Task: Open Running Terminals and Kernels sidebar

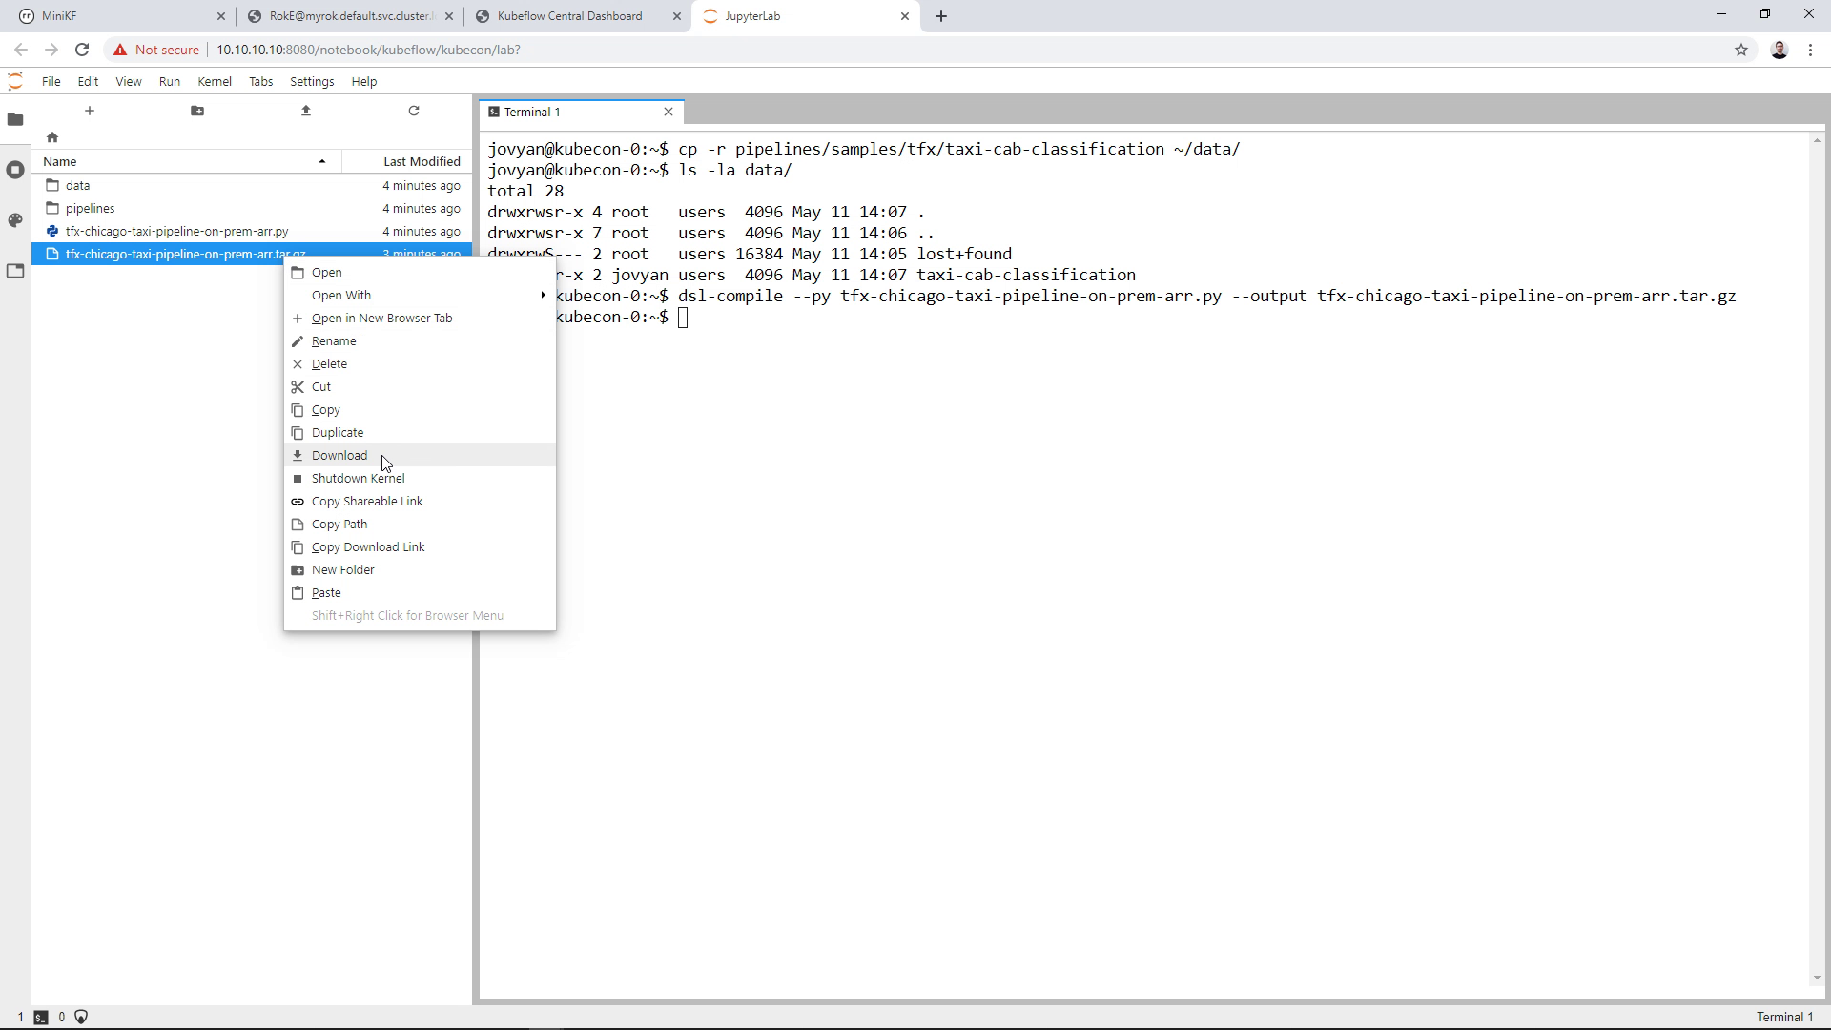Action: pyautogui.click(x=15, y=170)
